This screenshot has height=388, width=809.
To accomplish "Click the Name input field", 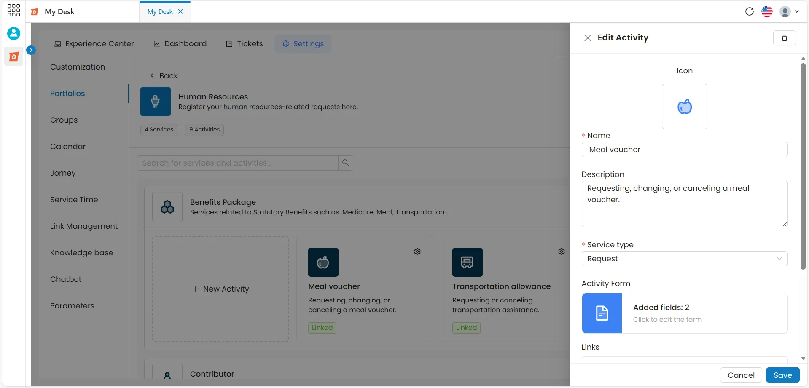I will tap(684, 150).
